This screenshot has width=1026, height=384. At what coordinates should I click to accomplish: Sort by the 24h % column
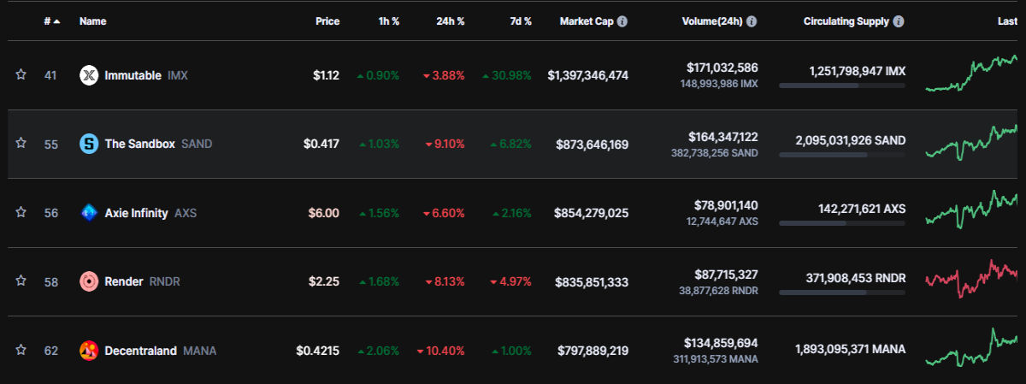point(449,21)
